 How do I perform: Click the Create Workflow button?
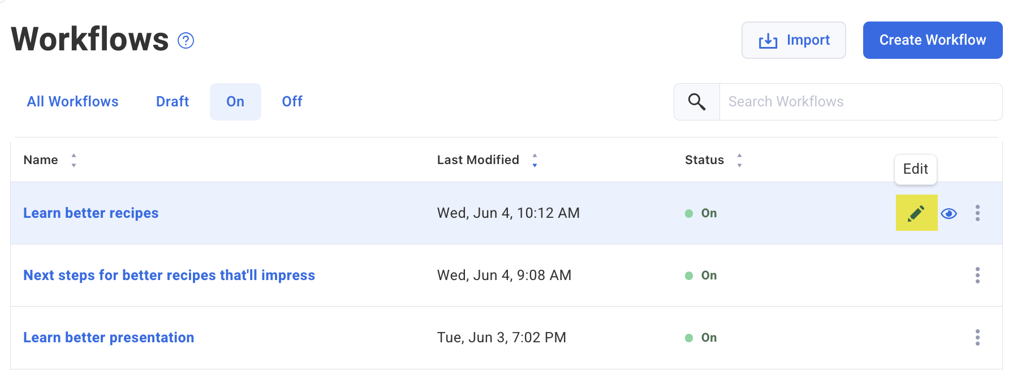pos(932,40)
